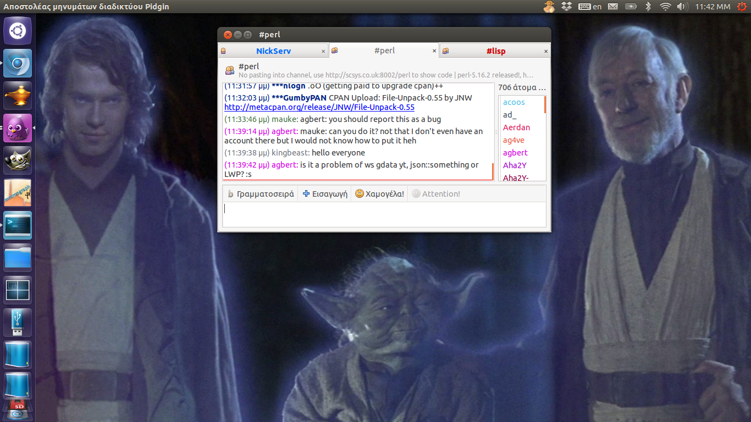Click agbert's 'mauke: can you do it?' message
The image size is (751, 422).
(x=354, y=136)
